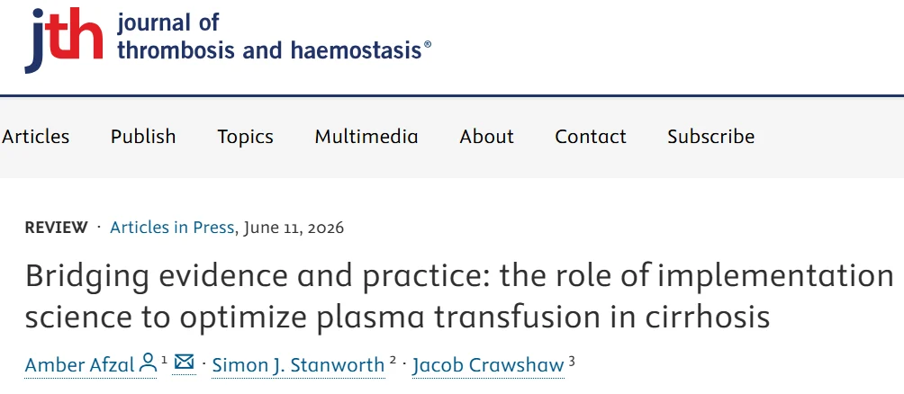Click the journal of thrombosis and haemostasis wordmark

[274, 37]
